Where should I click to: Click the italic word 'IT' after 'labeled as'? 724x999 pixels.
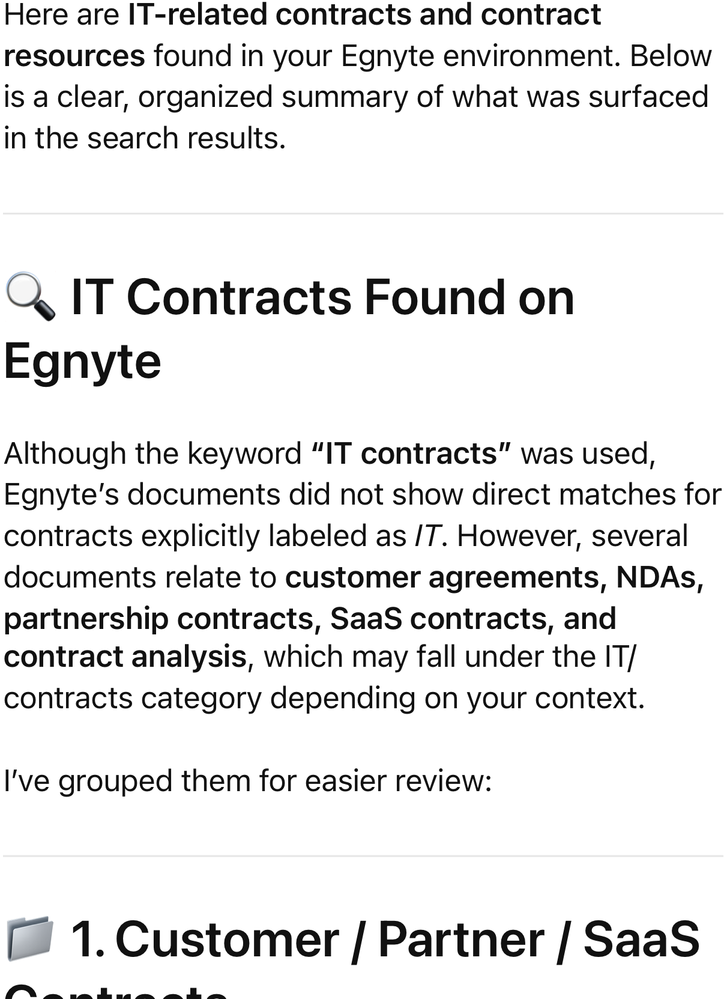pyautogui.click(x=428, y=536)
